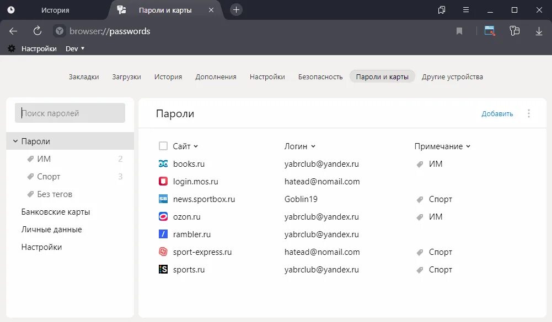Bookmark this page with the bookmark icon
552x322 pixels.
click(459, 31)
